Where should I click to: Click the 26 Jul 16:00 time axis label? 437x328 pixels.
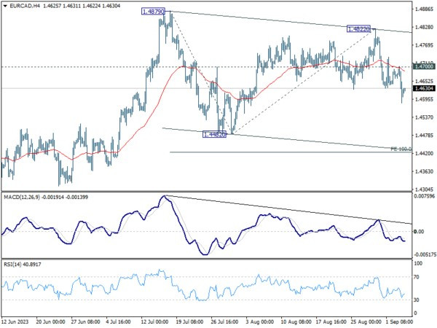pyautogui.click(x=224, y=321)
